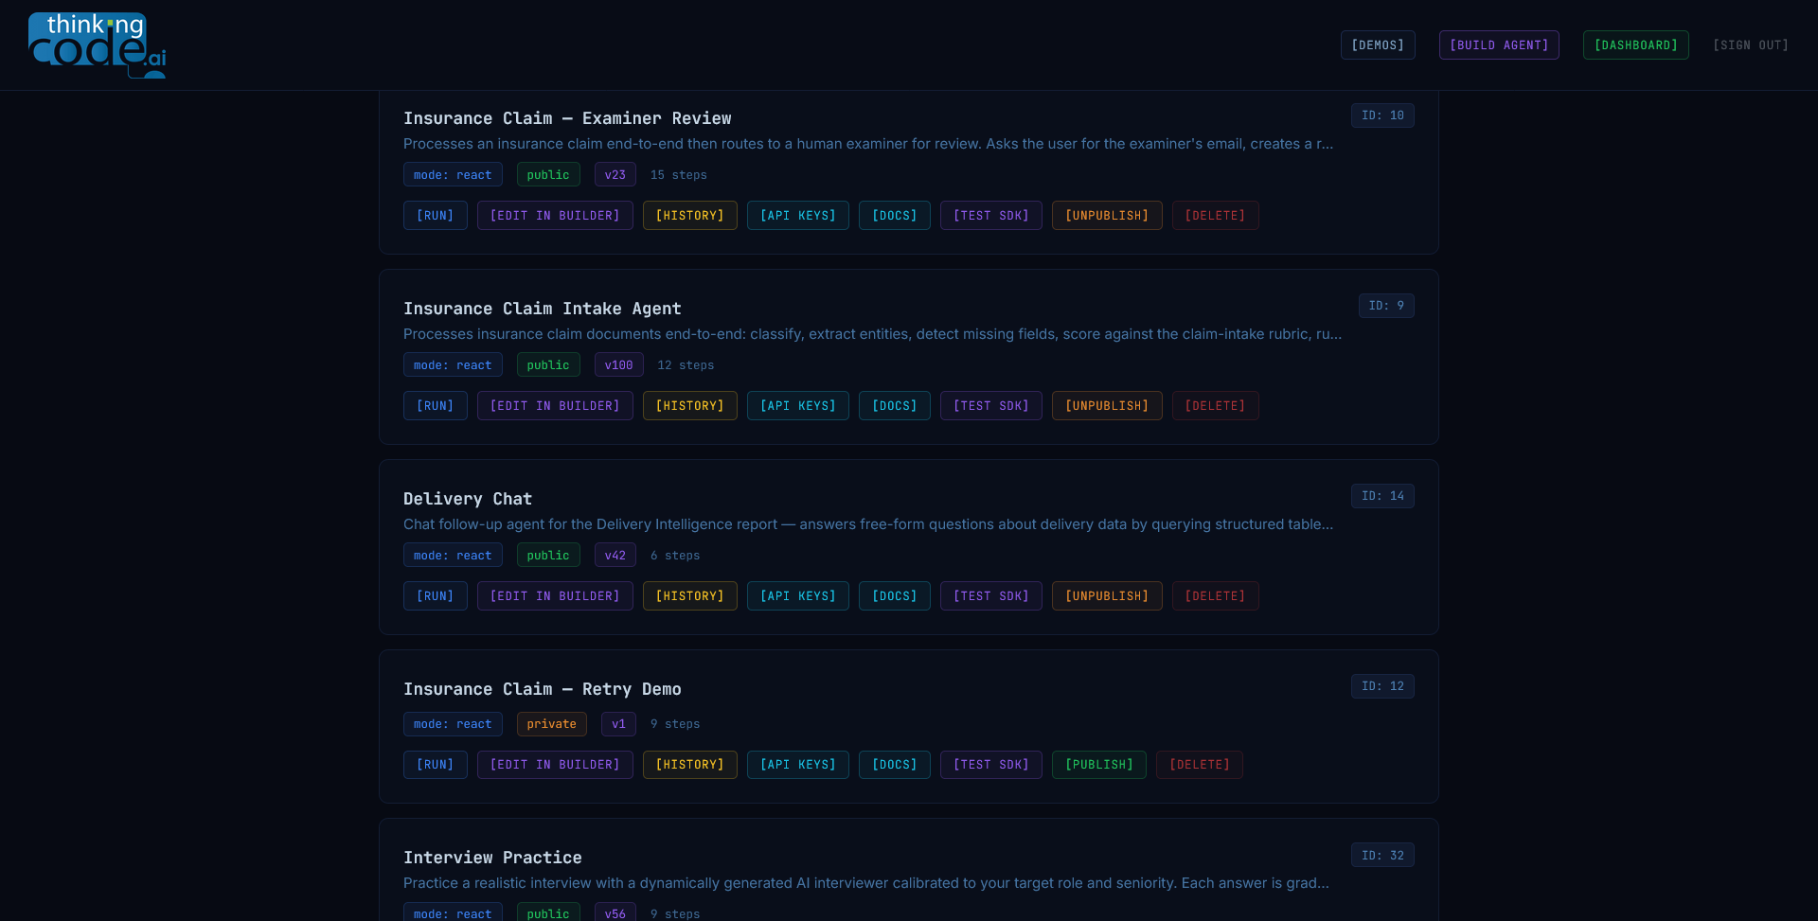Viewport: 1818px width, 921px height.
Task: Click the 'ID: 12' badge
Action: click(x=1382, y=686)
